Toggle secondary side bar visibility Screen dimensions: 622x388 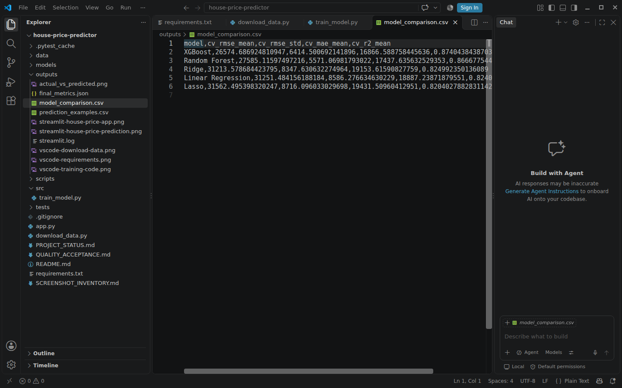coord(574,8)
